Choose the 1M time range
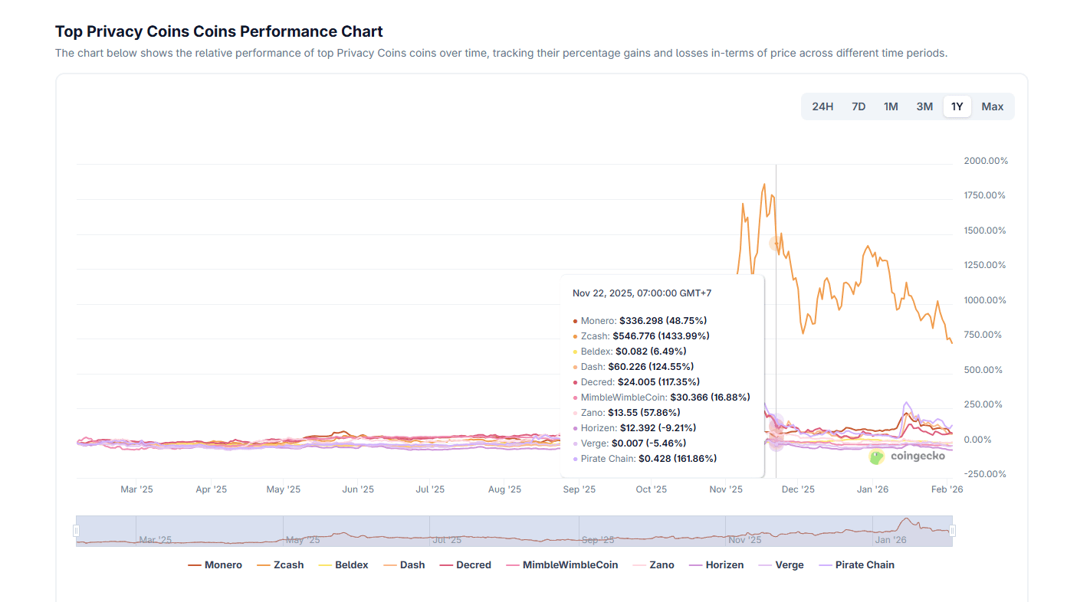The height and width of the screenshot is (602, 1067). point(891,106)
